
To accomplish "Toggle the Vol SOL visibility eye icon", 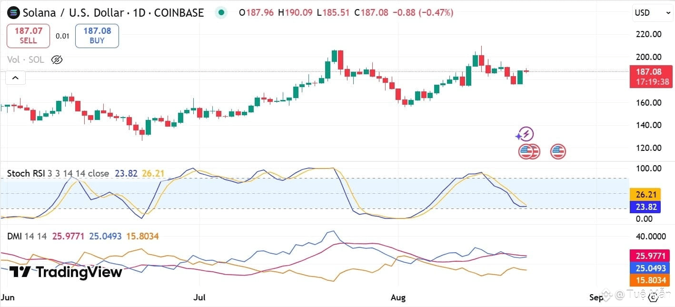I will point(57,59).
